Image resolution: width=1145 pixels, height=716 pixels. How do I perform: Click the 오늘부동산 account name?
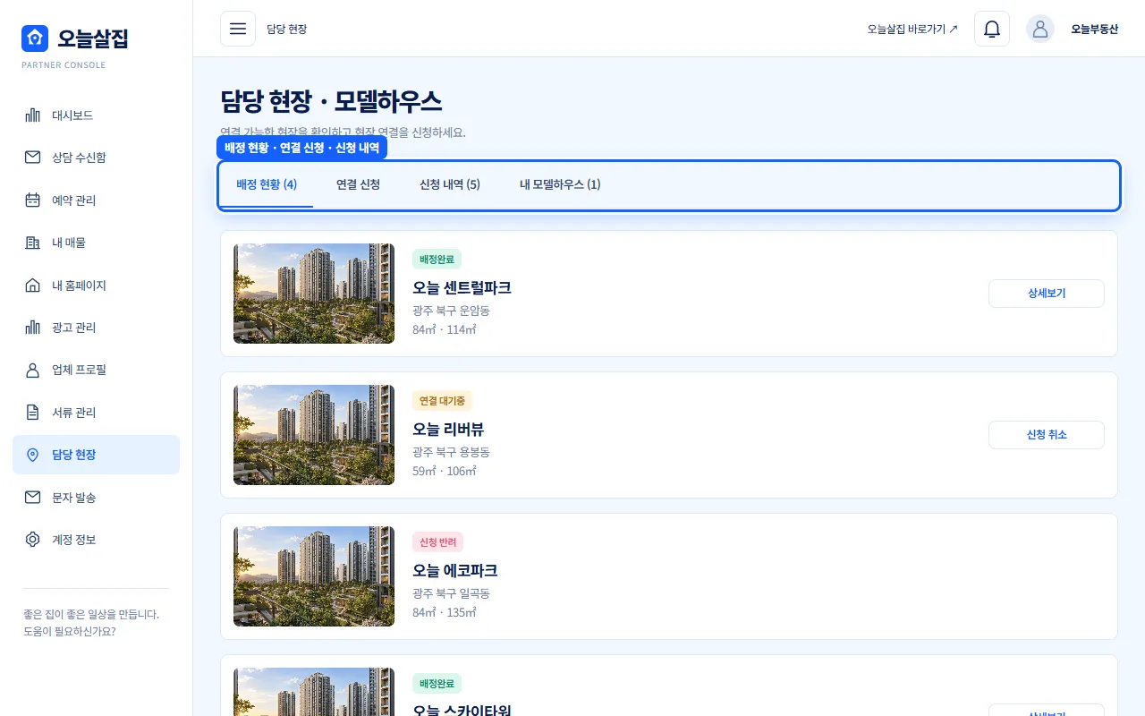pyautogui.click(x=1095, y=29)
